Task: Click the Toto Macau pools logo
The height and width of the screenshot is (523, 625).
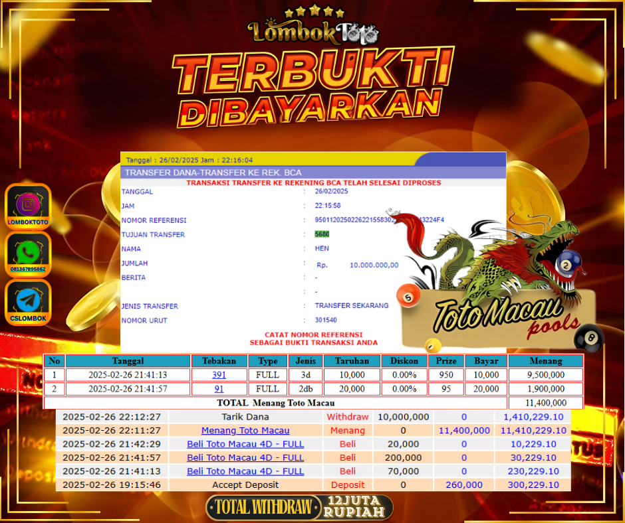Action: [x=497, y=317]
